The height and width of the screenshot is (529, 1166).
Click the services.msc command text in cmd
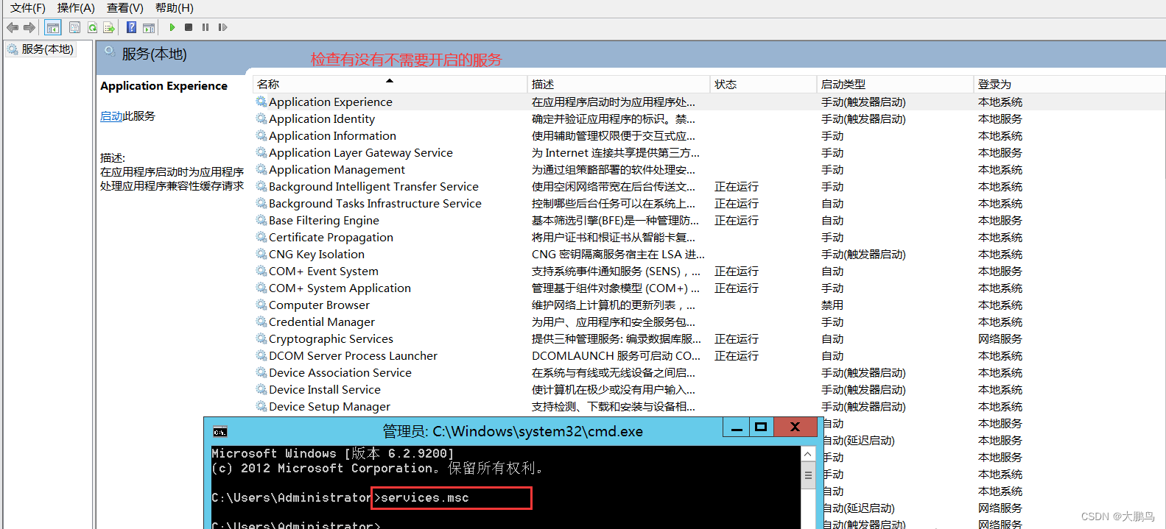click(x=425, y=498)
